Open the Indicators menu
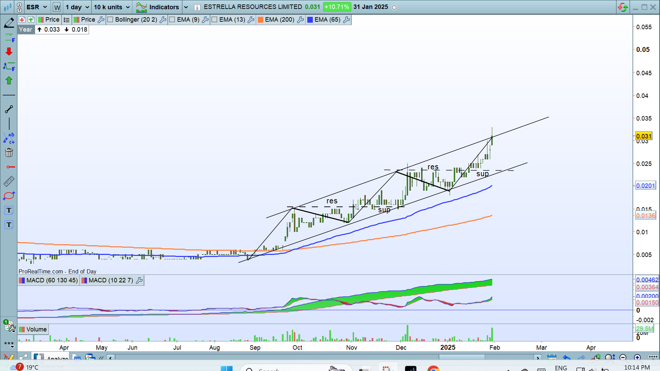The width and height of the screenshot is (660, 371). (157, 7)
